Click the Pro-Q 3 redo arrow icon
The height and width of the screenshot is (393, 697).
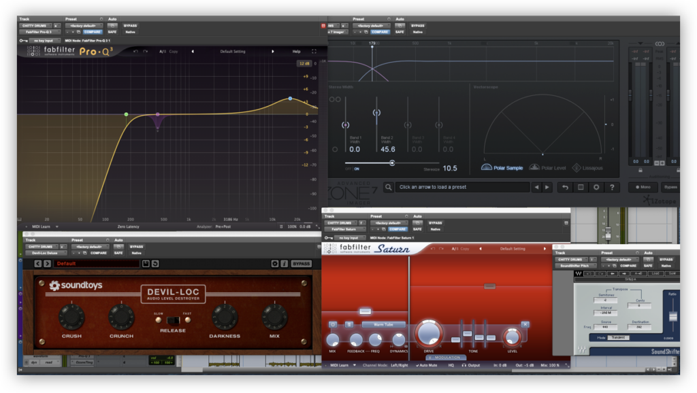146,52
